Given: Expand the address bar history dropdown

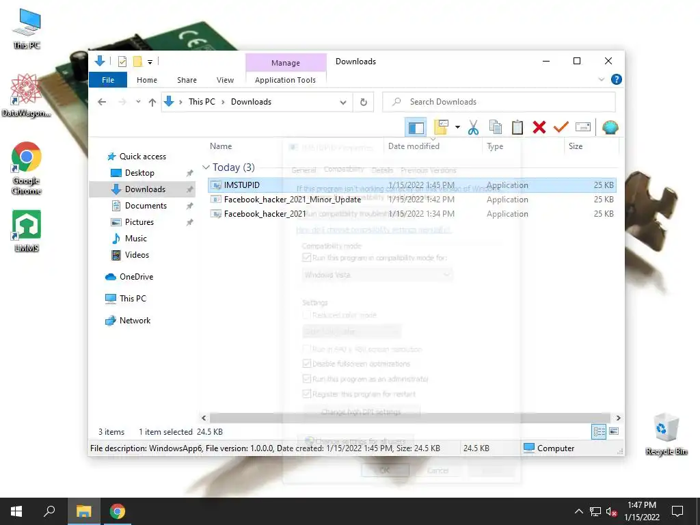Looking at the screenshot, I should pos(343,103).
